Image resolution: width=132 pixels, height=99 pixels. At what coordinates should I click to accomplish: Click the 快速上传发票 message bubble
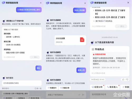click(x=79, y=10)
